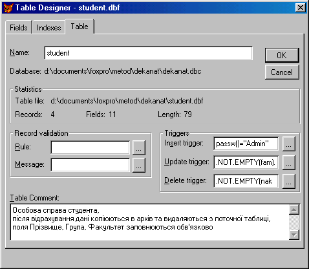Viewport: 309px width, 269px height.
Task: Switch to the Fields tab
Action: pos(19,28)
